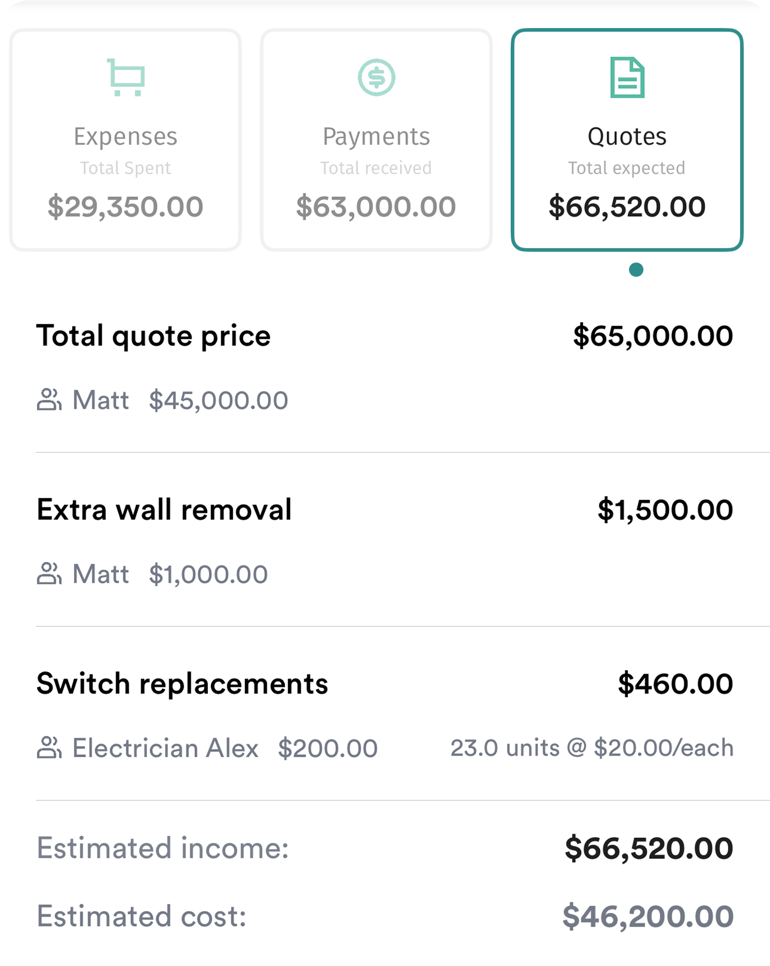Open the Total quote price item

pos(385,366)
